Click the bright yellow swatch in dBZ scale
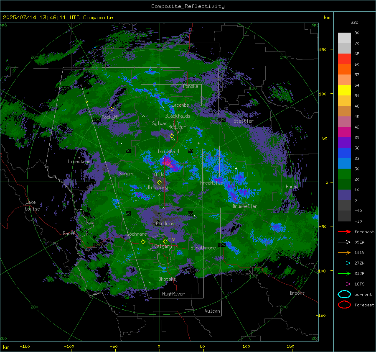The width and height of the screenshot is (376, 352). pyautogui.click(x=344, y=90)
